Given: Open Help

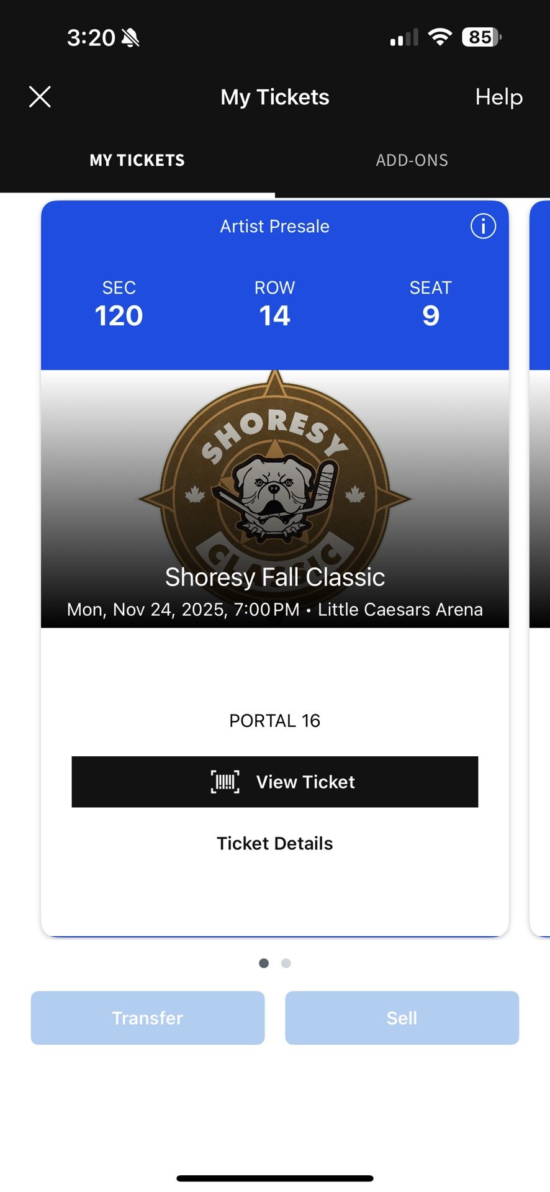Looking at the screenshot, I should [x=498, y=97].
